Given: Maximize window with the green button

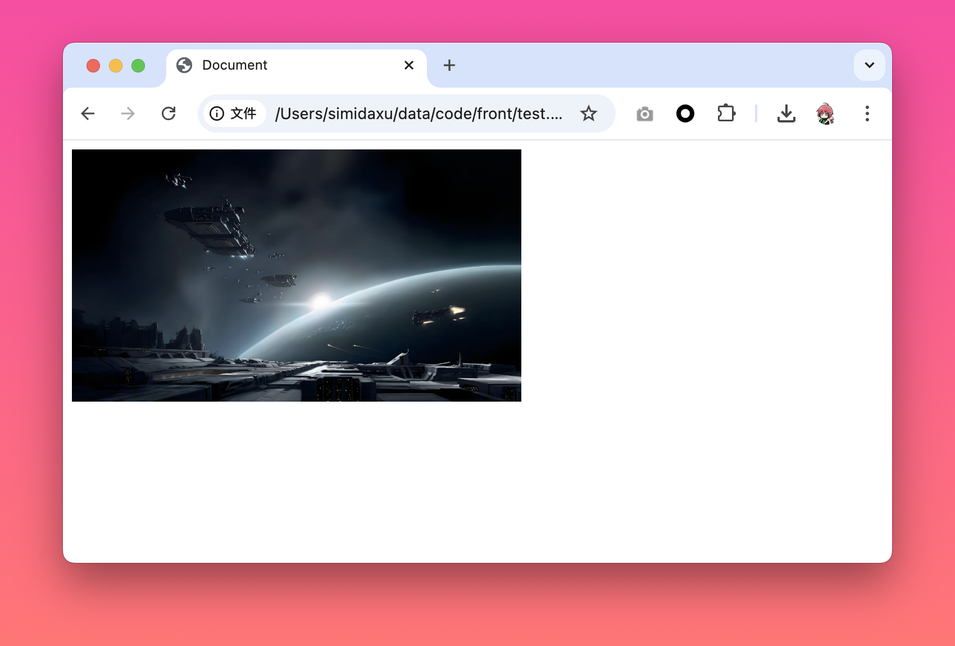Looking at the screenshot, I should (138, 66).
